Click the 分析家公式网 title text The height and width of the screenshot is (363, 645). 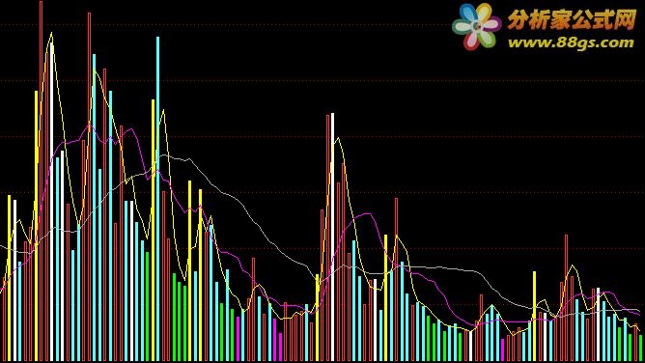click(573, 19)
